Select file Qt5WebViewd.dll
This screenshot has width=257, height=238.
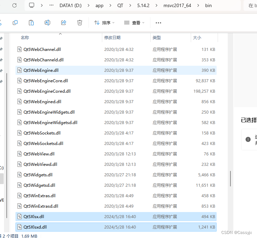click(x=116, y=165)
